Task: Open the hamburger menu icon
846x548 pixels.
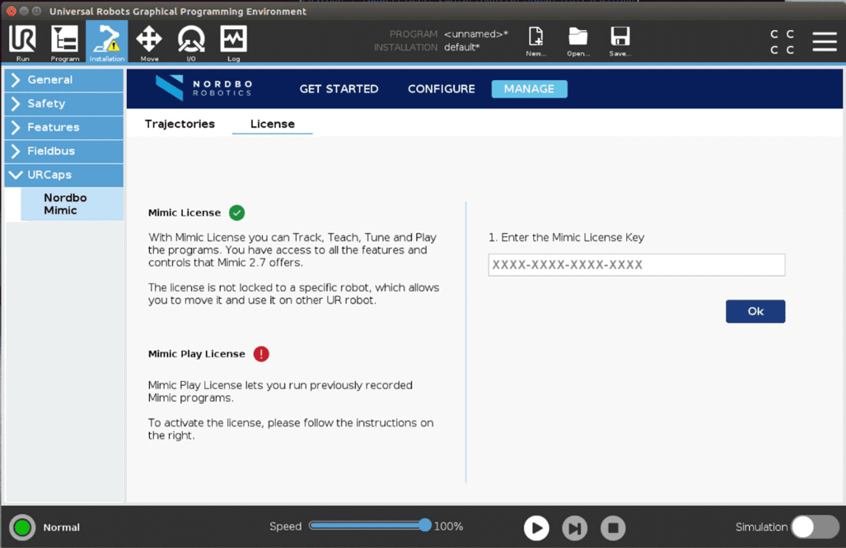Action: (x=824, y=42)
